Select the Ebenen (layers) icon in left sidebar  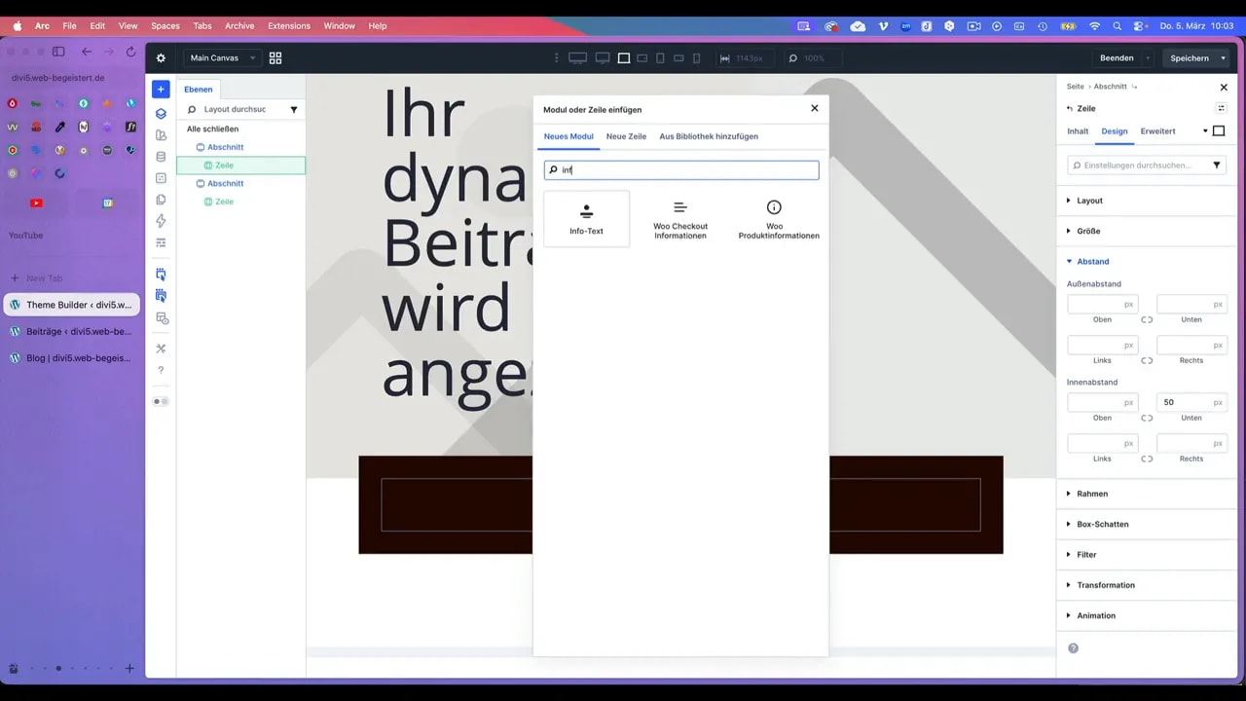click(161, 113)
